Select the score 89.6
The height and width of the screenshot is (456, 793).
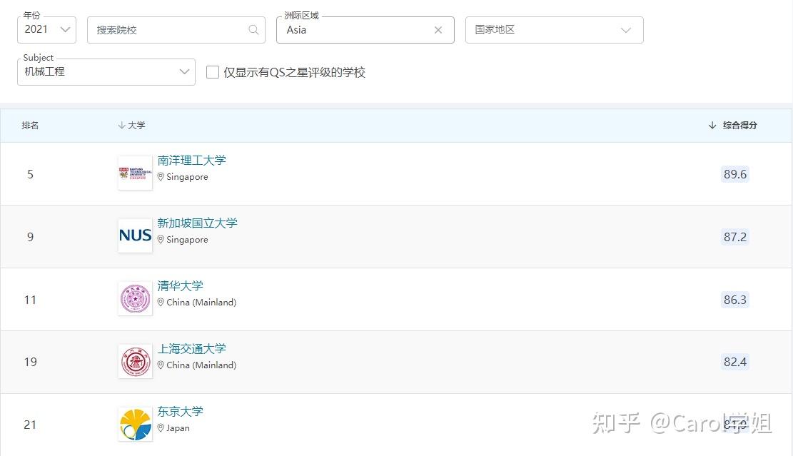(x=735, y=174)
